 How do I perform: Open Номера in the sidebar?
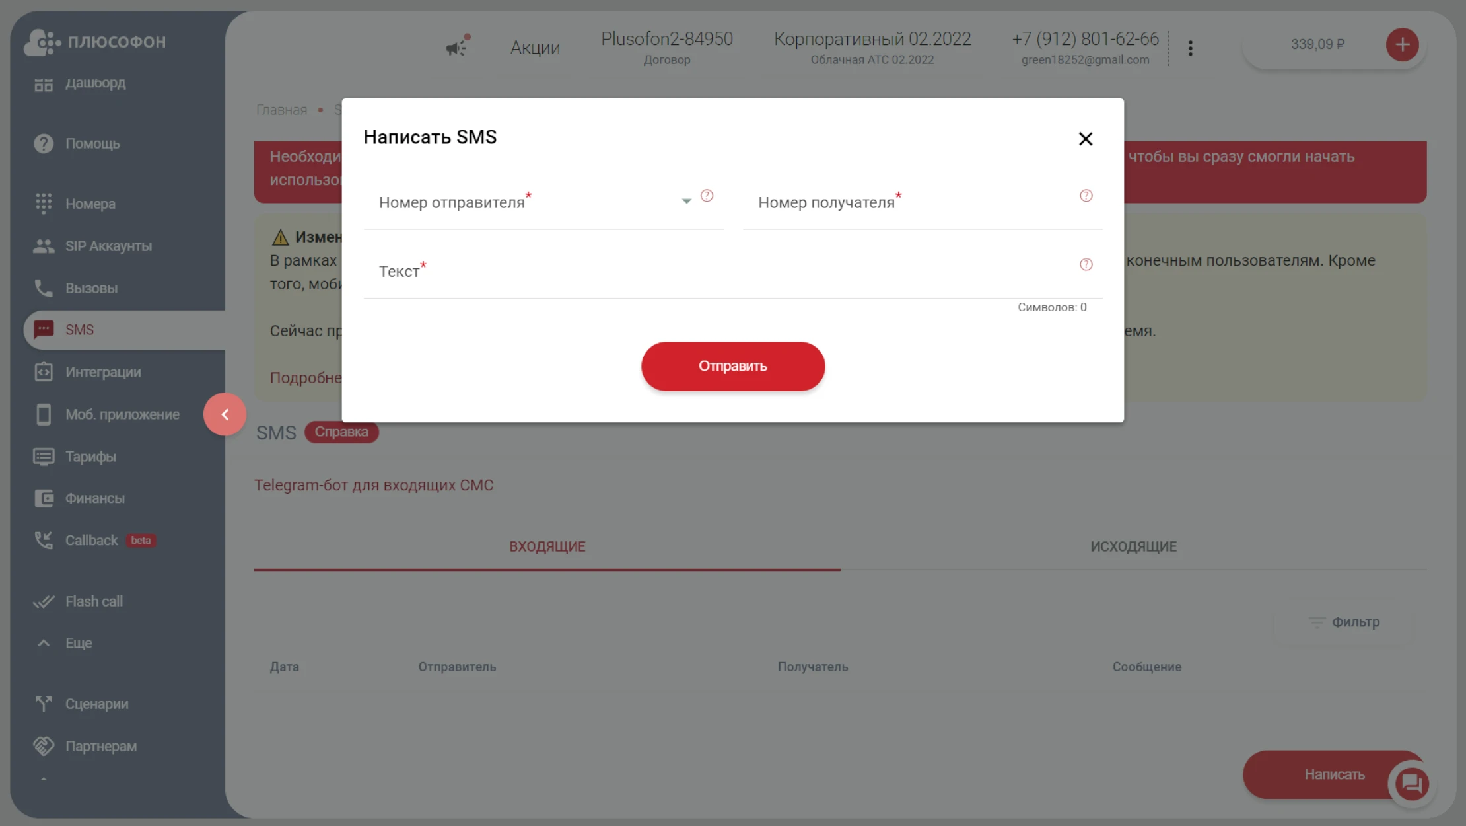tap(90, 204)
